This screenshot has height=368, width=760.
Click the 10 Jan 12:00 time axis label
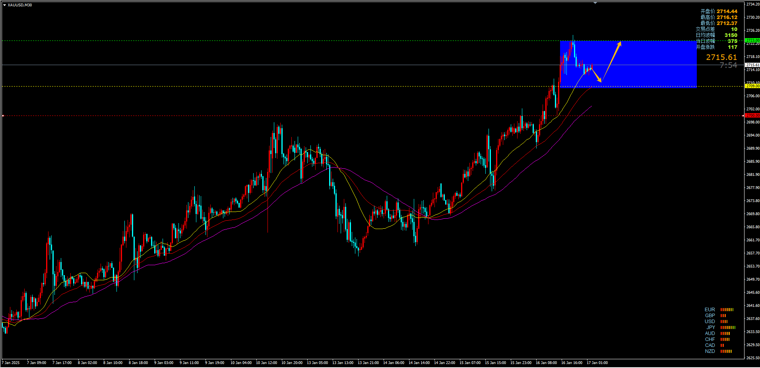click(266, 363)
